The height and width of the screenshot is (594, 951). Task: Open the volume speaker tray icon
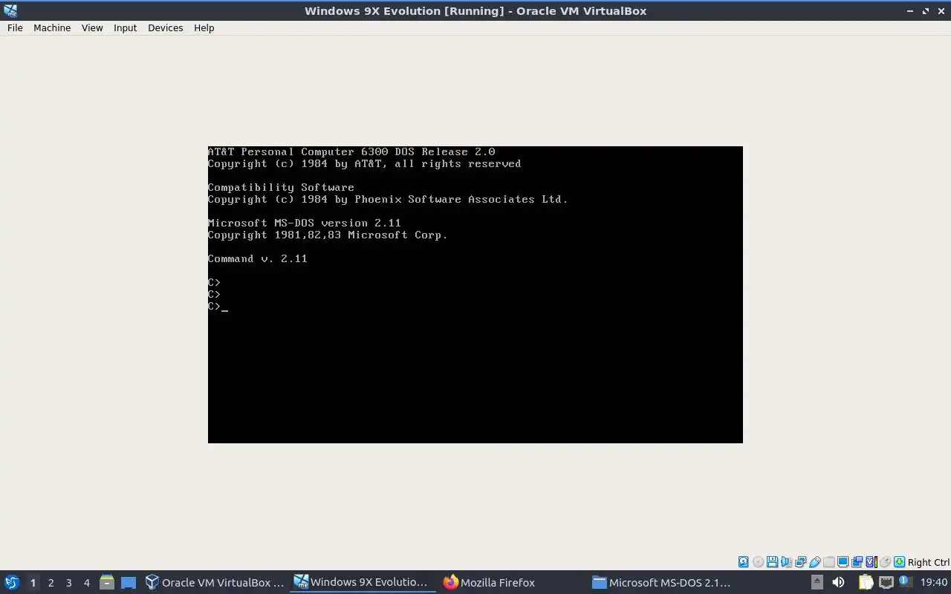pyautogui.click(x=838, y=582)
